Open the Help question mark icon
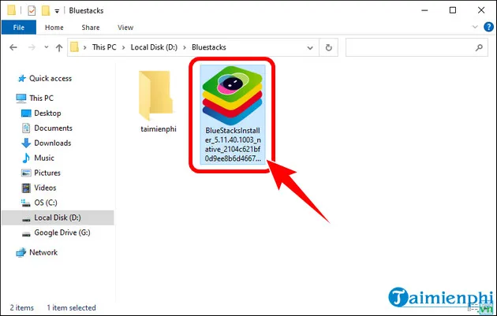This screenshot has width=497, height=316. [x=488, y=27]
